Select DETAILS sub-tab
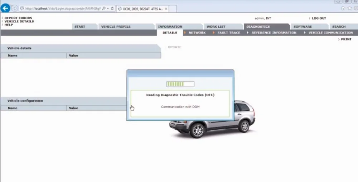Viewport: 358px width, 182px height. (x=170, y=33)
